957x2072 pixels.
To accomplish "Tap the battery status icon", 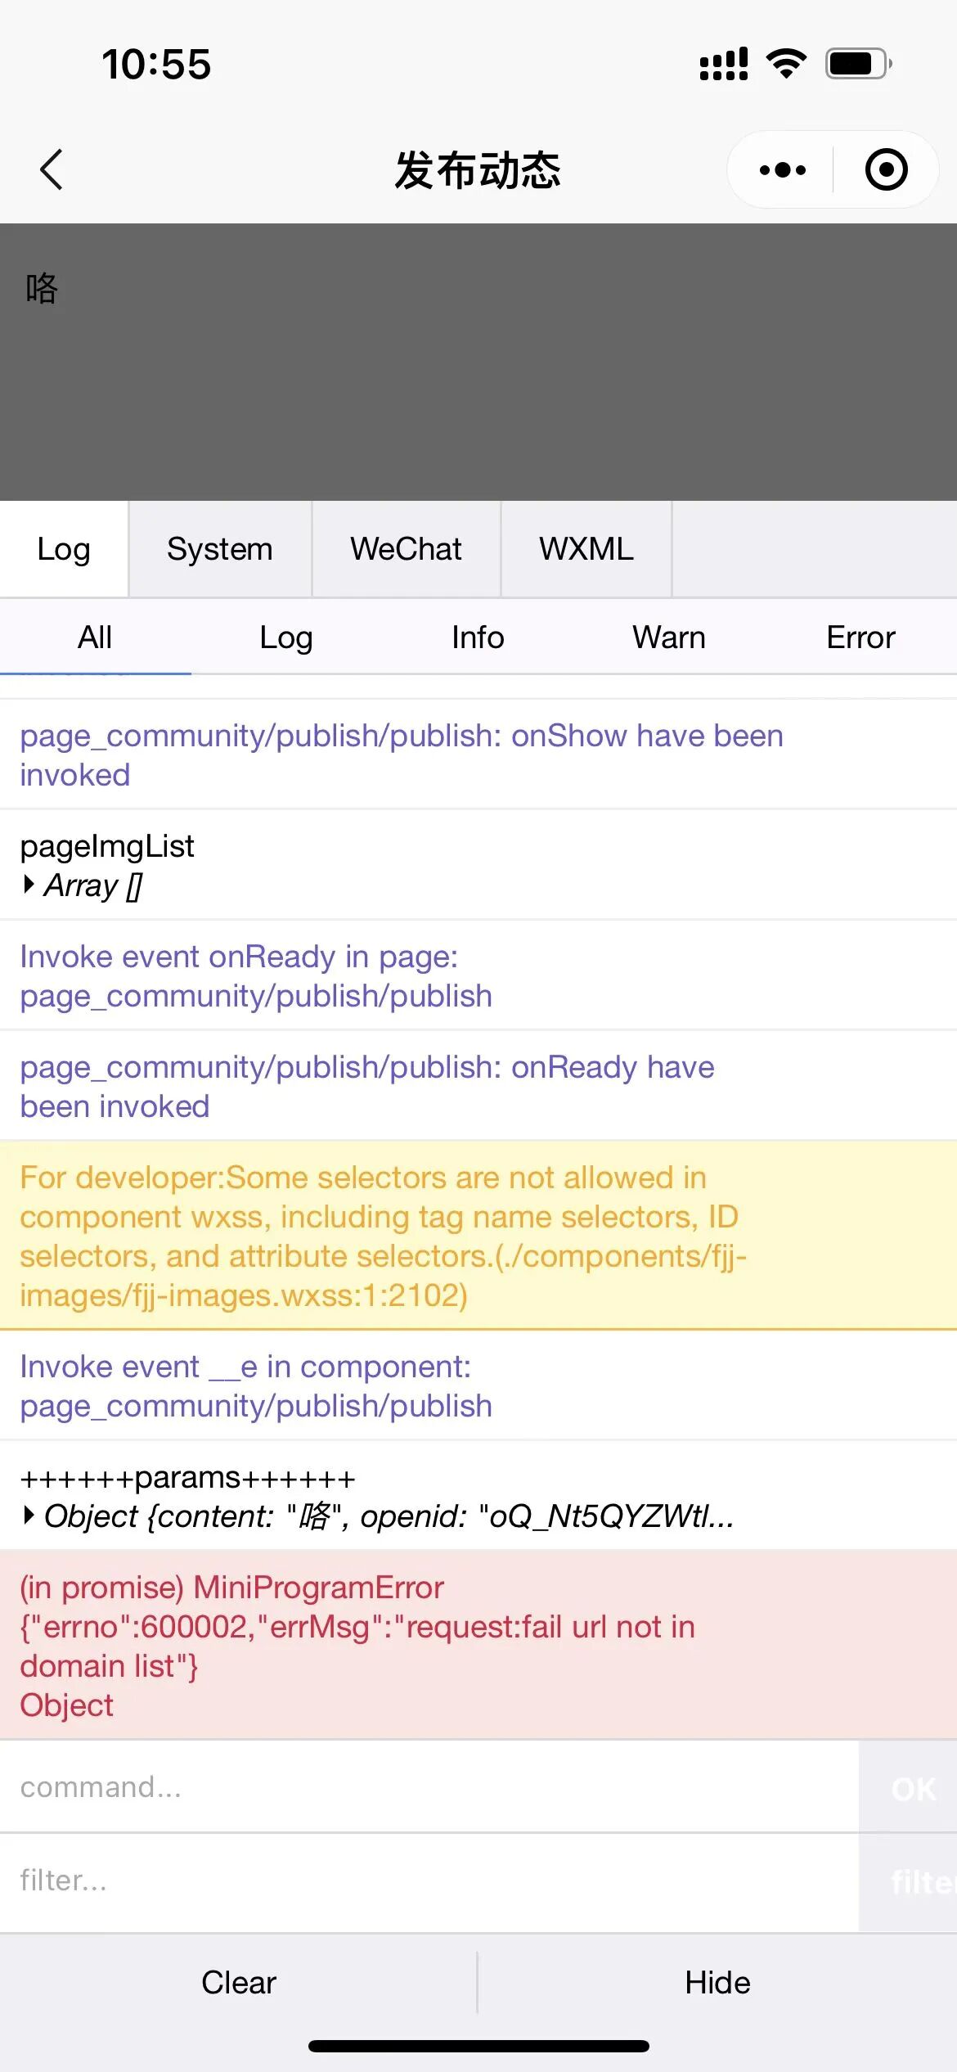I will (x=859, y=64).
